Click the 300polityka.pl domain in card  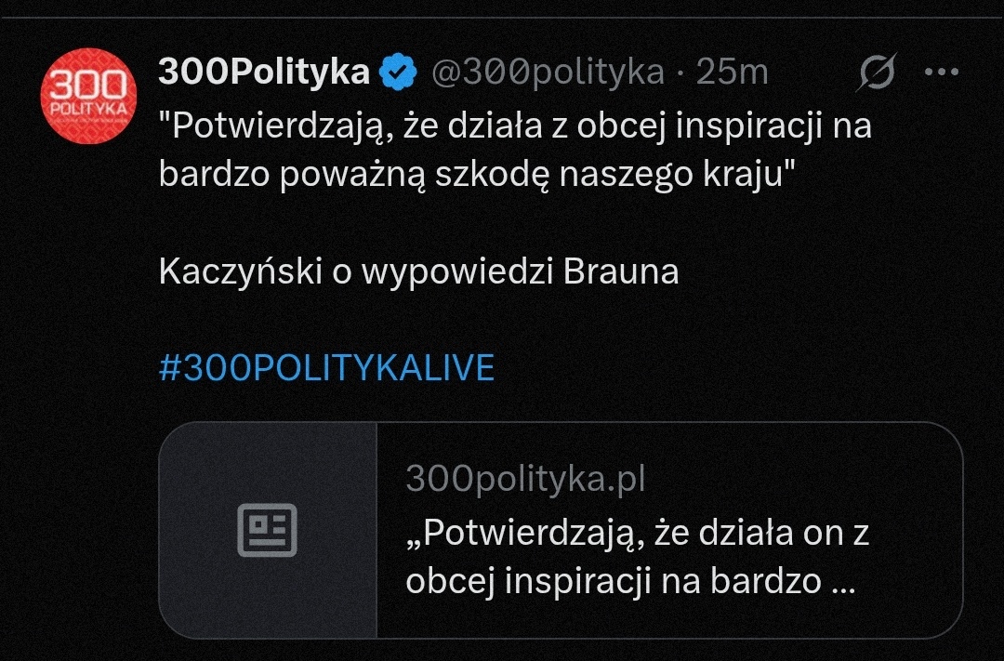[525, 479]
